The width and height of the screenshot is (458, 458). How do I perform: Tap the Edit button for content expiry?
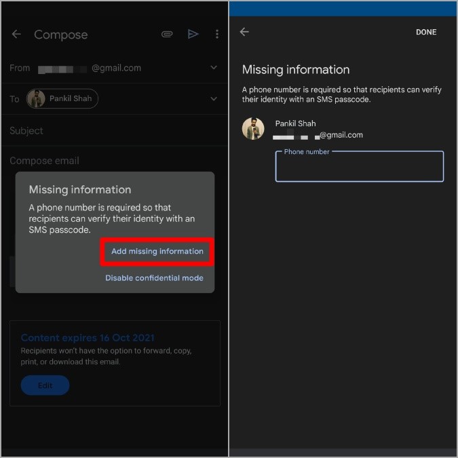[x=45, y=385]
